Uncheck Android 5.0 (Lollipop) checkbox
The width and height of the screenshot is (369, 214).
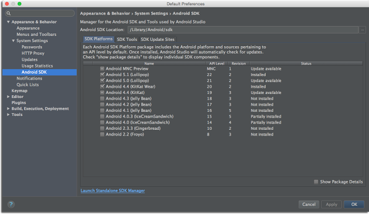coord(102,81)
